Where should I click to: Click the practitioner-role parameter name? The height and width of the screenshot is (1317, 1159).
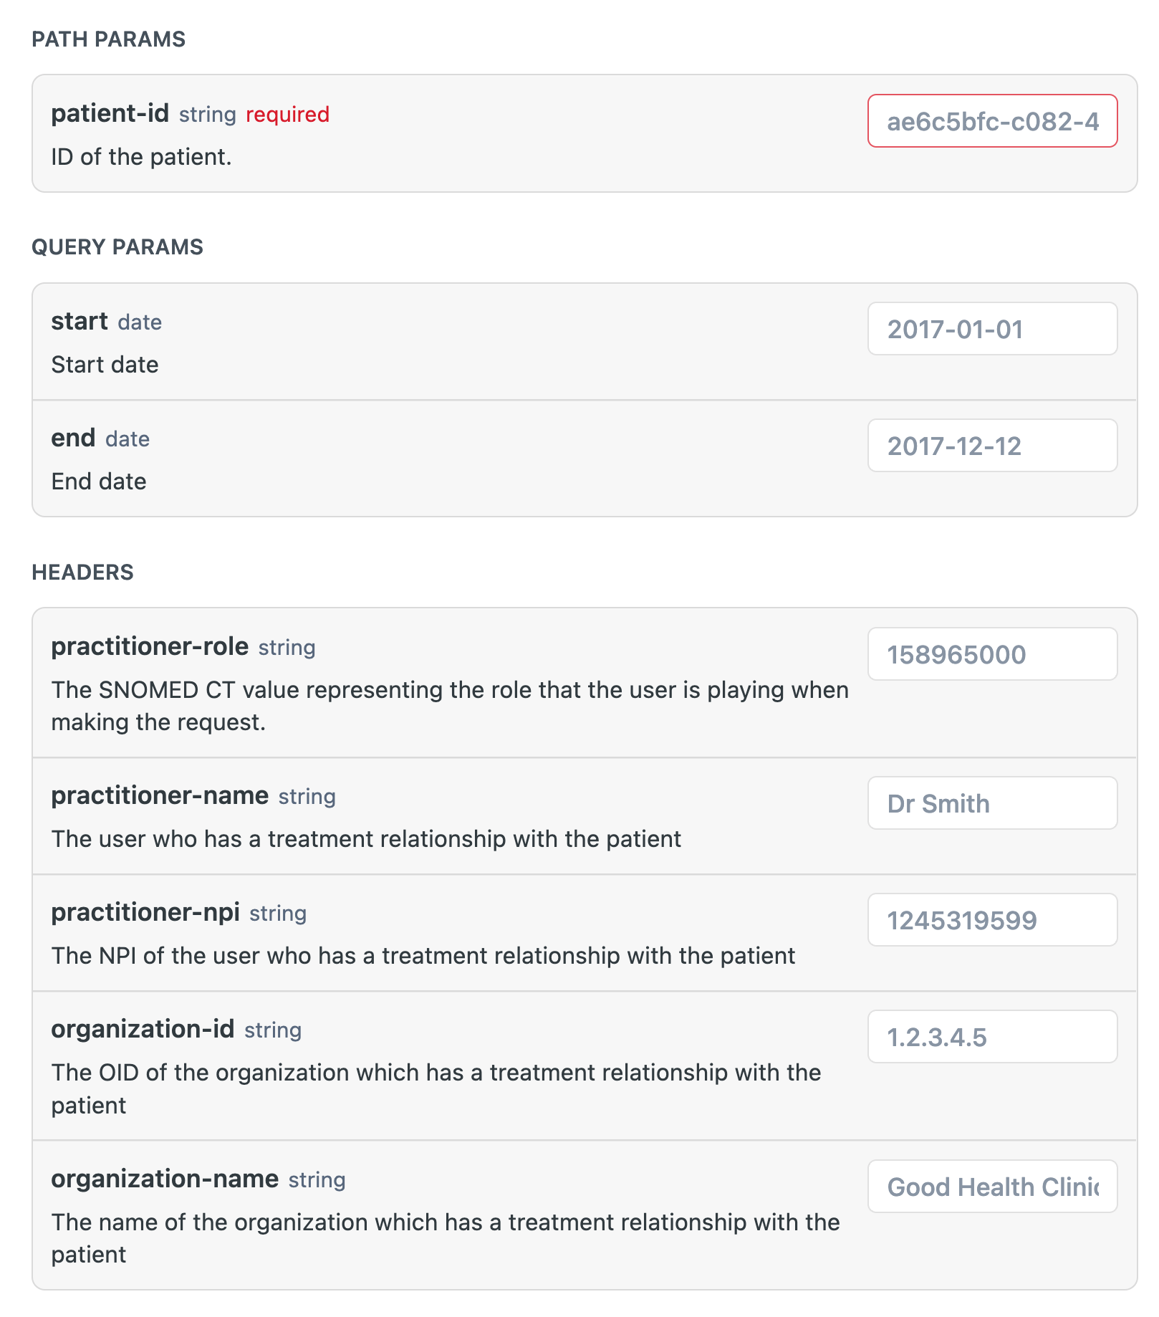[x=150, y=646]
